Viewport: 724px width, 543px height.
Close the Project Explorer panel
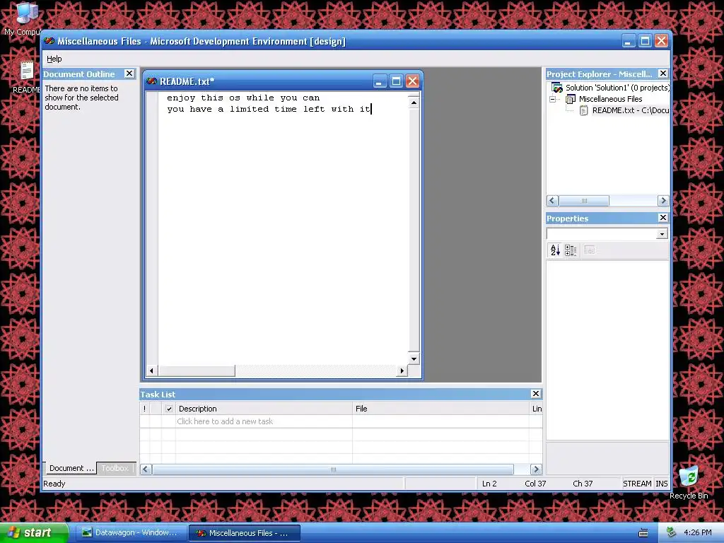pyautogui.click(x=662, y=74)
